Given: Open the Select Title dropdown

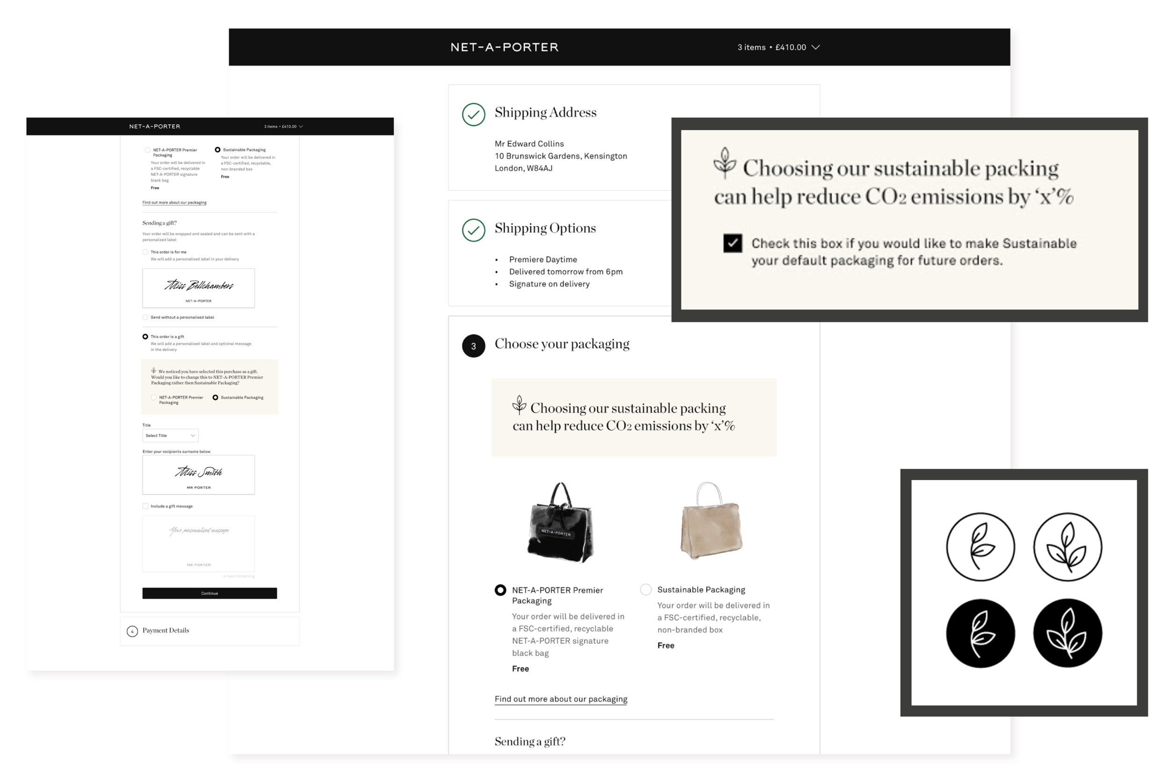Looking at the screenshot, I should point(170,435).
